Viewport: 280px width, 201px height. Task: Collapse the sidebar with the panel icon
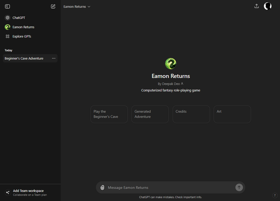coord(7,7)
